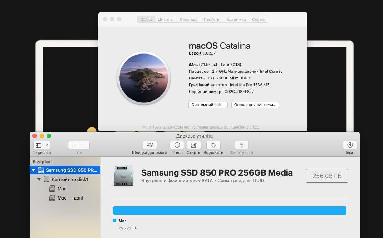The height and width of the screenshot is (238, 383).
Task: Open the First Aid (Швидка допомога) tool
Action: pyautogui.click(x=150, y=145)
